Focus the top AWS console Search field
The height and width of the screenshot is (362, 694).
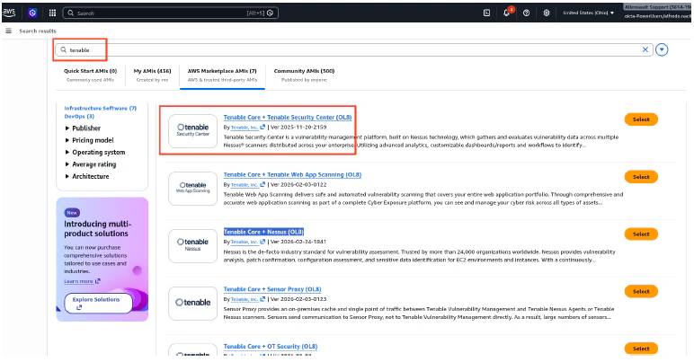[x=171, y=13]
